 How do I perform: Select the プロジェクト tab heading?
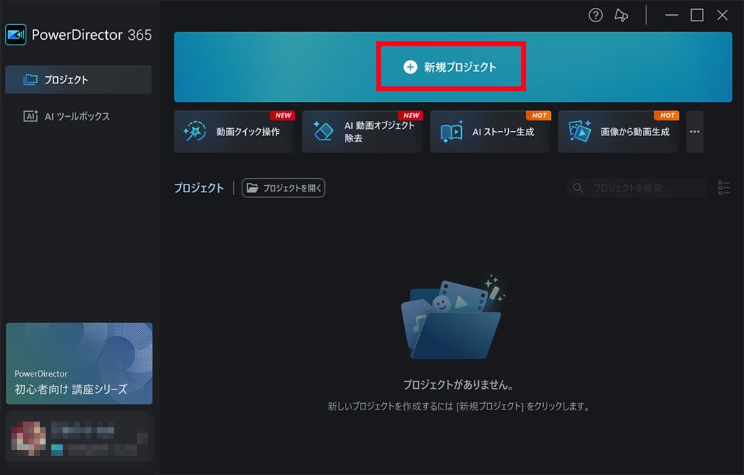point(199,188)
